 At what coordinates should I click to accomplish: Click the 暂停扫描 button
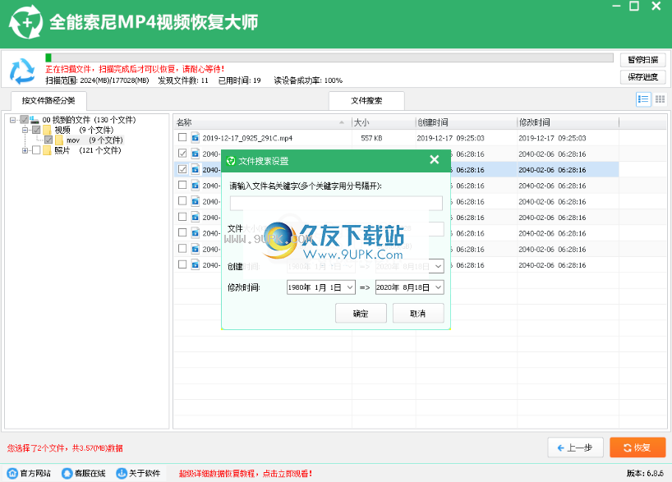coord(643,60)
